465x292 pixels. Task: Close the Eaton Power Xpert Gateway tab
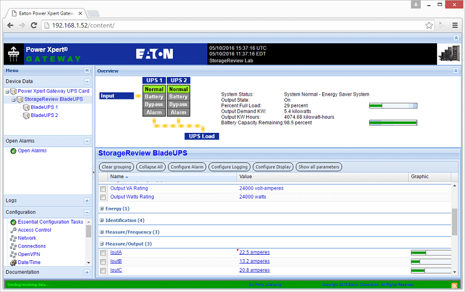[80, 13]
